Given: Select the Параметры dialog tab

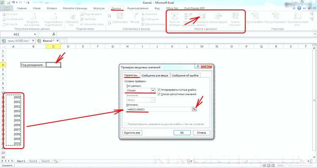Looking at the screenshot, I should (131, 75).
